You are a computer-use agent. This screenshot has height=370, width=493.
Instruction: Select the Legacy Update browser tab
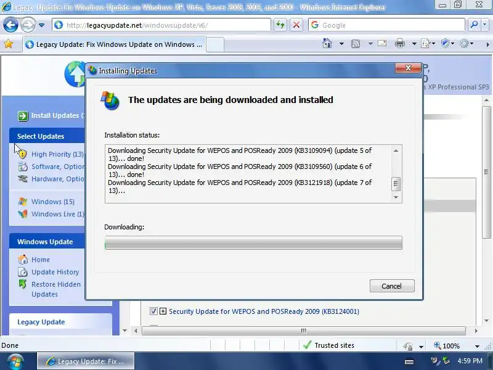coord(114,44)
